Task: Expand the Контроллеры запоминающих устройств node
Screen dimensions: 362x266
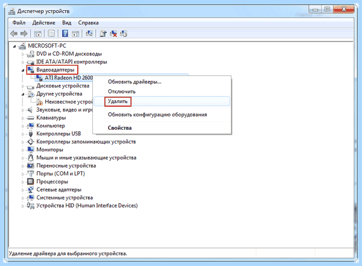Action: click(x=23, y=142)
